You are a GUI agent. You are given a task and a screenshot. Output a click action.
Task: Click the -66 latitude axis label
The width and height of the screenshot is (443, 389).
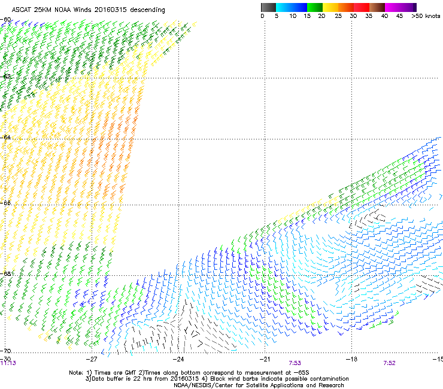(x=5, y=203)
